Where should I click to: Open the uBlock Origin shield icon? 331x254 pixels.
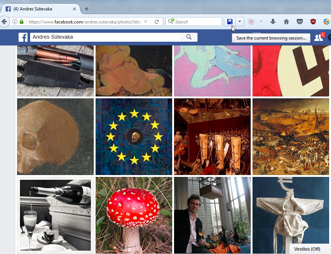tap(313, 22)
